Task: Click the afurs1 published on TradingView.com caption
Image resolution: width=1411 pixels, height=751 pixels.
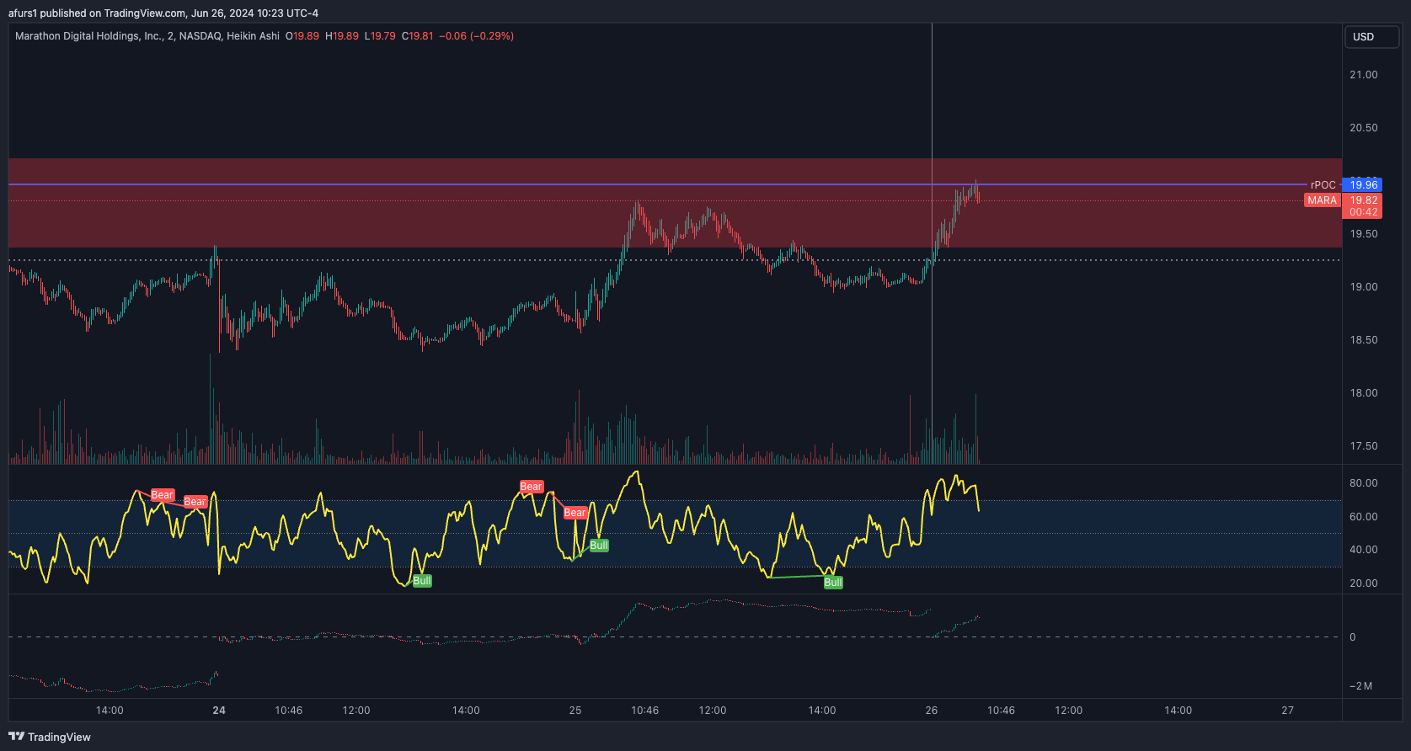Action: coord(163,13)
